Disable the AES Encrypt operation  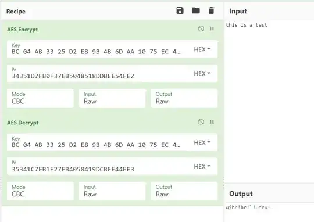pos(201,28)
